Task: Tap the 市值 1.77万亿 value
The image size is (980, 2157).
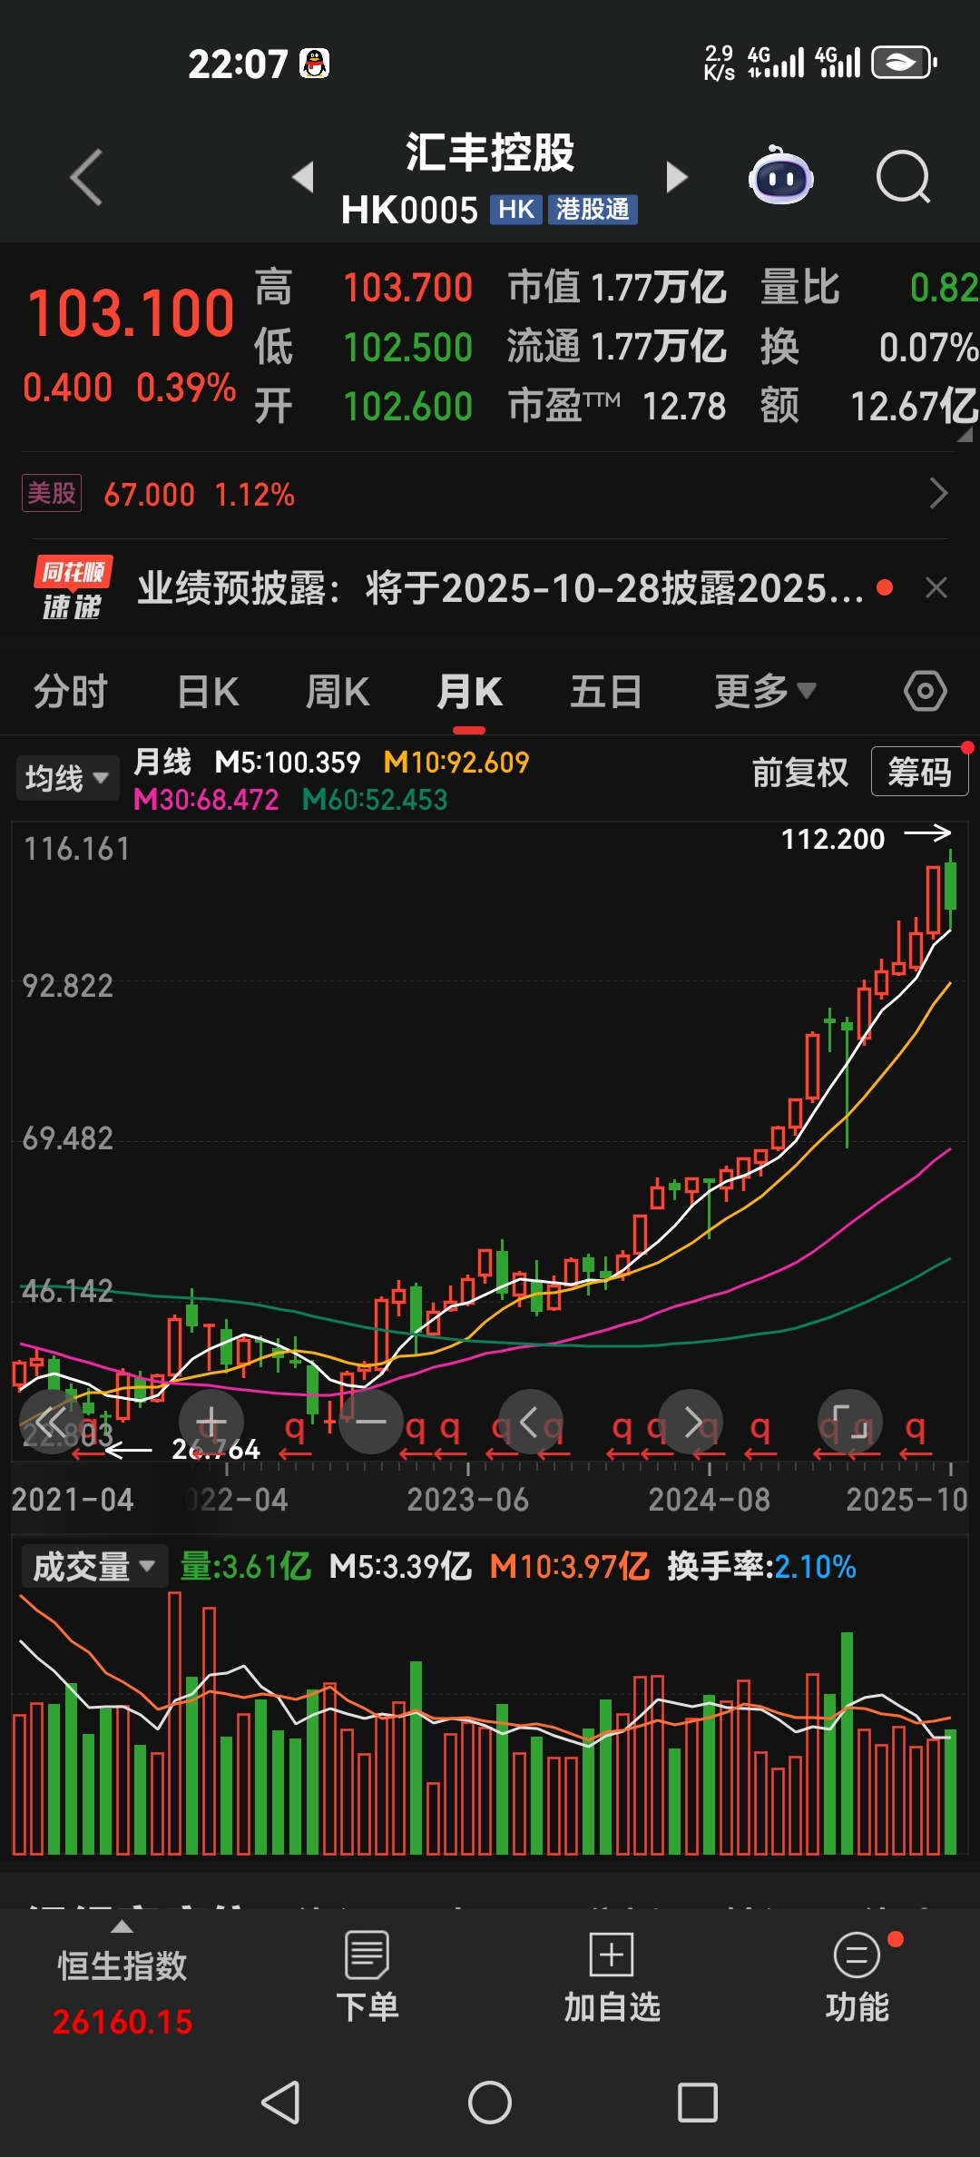Action: 617,288
